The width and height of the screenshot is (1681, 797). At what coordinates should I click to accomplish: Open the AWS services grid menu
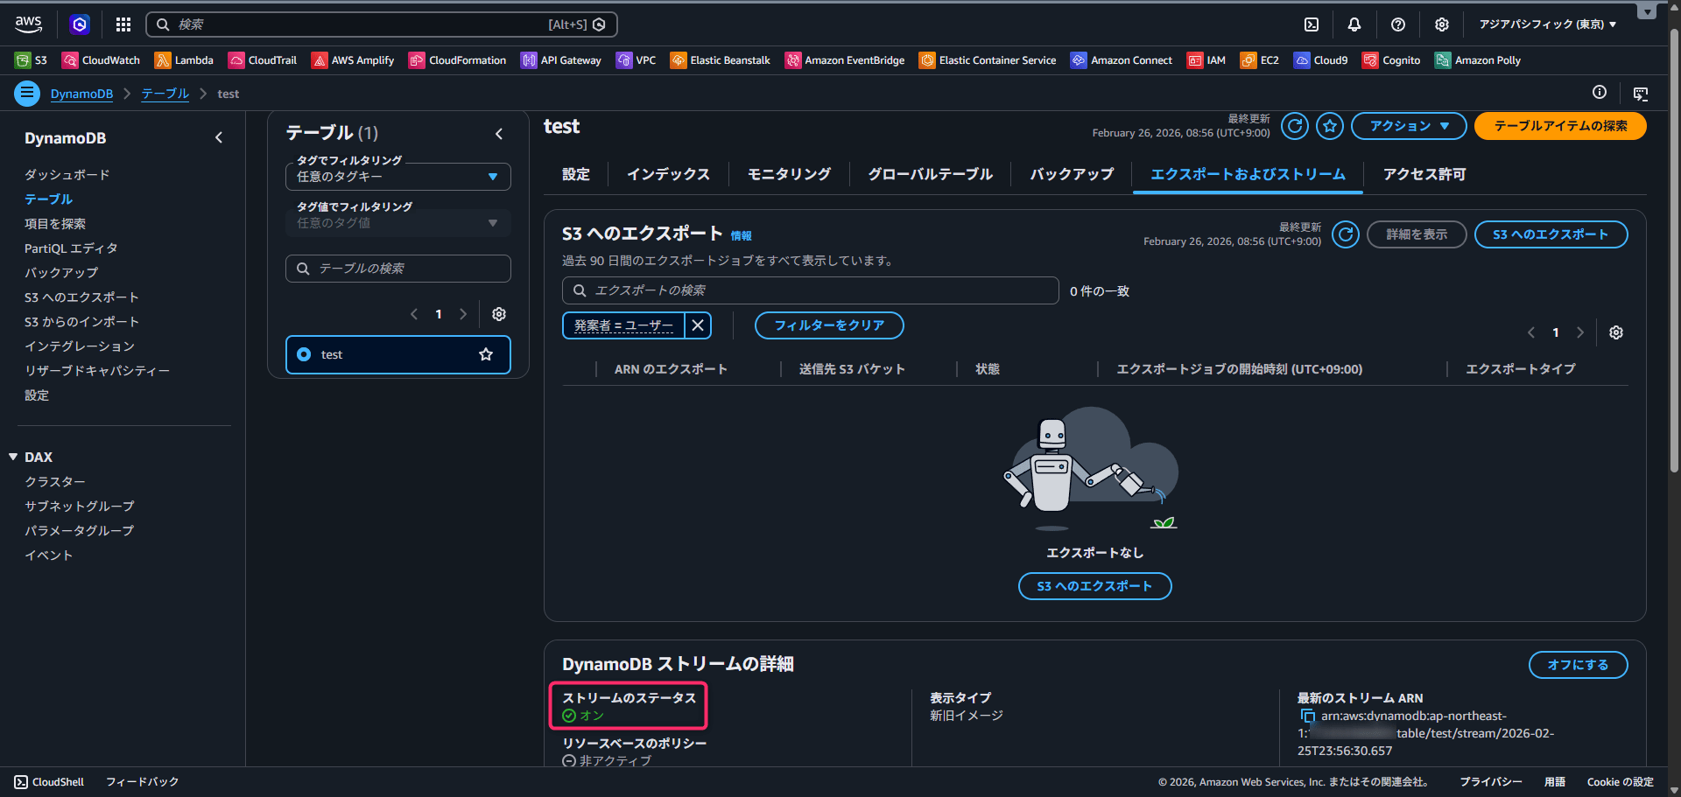tap(123, 24)
